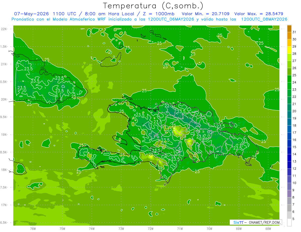
Task: Click the Temperatura (C,somb.) title
Action: [x=153, y=6]
